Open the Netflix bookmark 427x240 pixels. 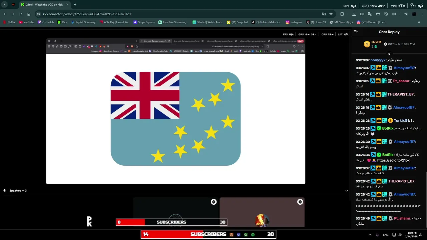[x=9, y=22]
